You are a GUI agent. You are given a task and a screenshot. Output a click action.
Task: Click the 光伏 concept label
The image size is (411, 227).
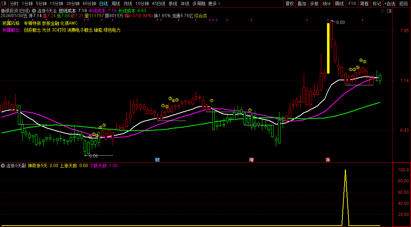[x=46, y=30]
